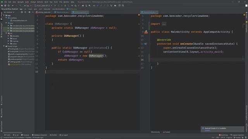
Task: Open the Refactor menu
Action: pos(40,2)
